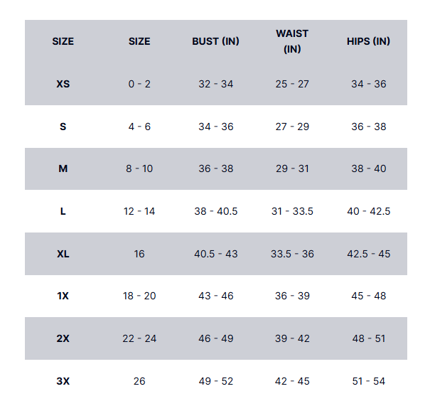Click hips measurement 51 - 54
Viewport: 430px width, 401px height.
(x=368, y=381)
